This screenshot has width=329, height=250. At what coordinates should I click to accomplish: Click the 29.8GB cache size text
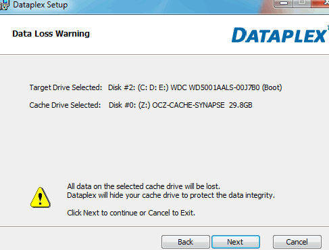[241, 105]
